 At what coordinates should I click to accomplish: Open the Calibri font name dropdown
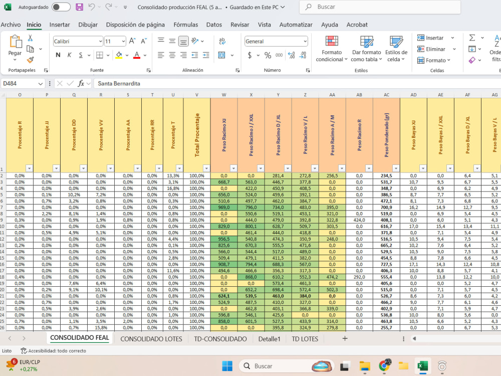[100, 41]
